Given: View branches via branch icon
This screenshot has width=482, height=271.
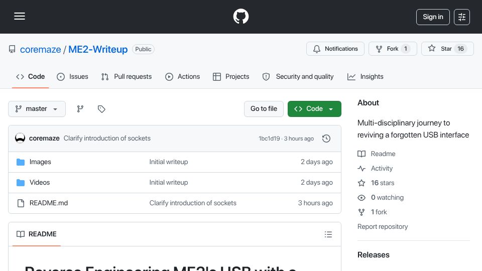Looking at the screenshot, I should (x=80, y=109).
